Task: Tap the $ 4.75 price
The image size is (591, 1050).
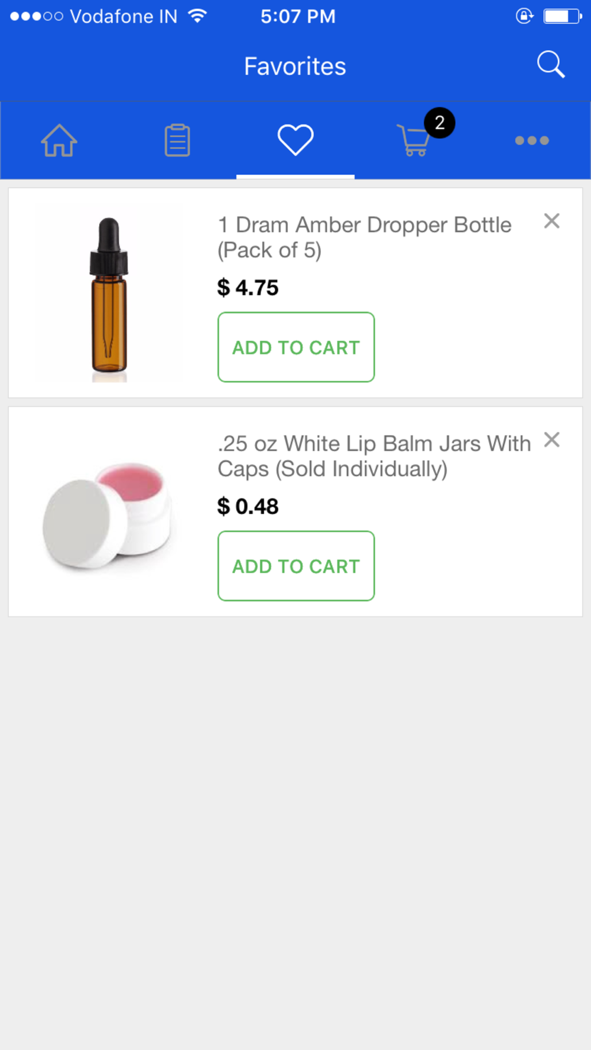Action: [248, 288]
